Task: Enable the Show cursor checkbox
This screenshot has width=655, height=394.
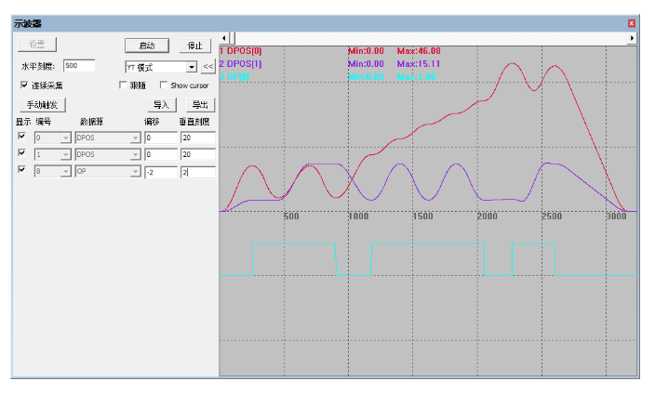Action: click(x=164, y=85)
